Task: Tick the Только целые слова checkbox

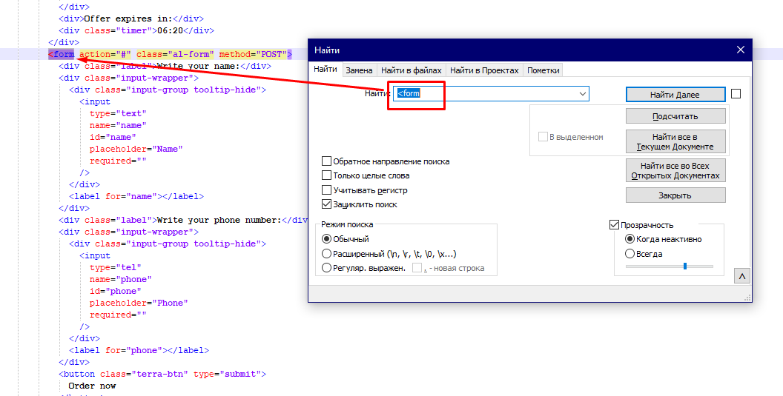Action: coord(327,175)
